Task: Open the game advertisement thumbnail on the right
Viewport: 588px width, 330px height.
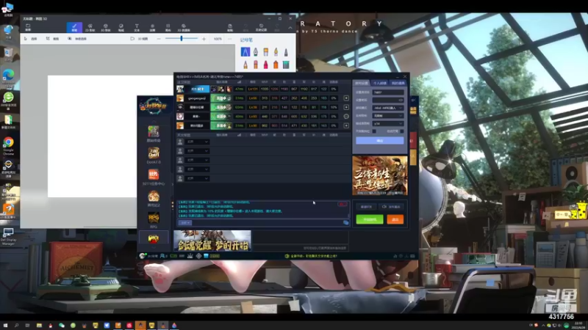Action: [x=379, y=176]
